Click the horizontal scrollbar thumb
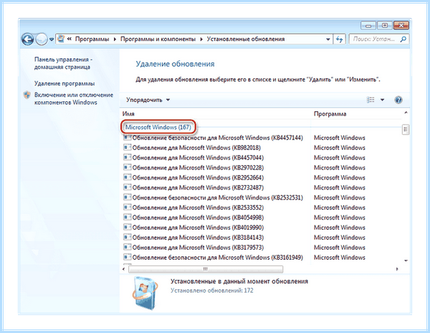This screenshot has width=430, height=333. point(206,269)
